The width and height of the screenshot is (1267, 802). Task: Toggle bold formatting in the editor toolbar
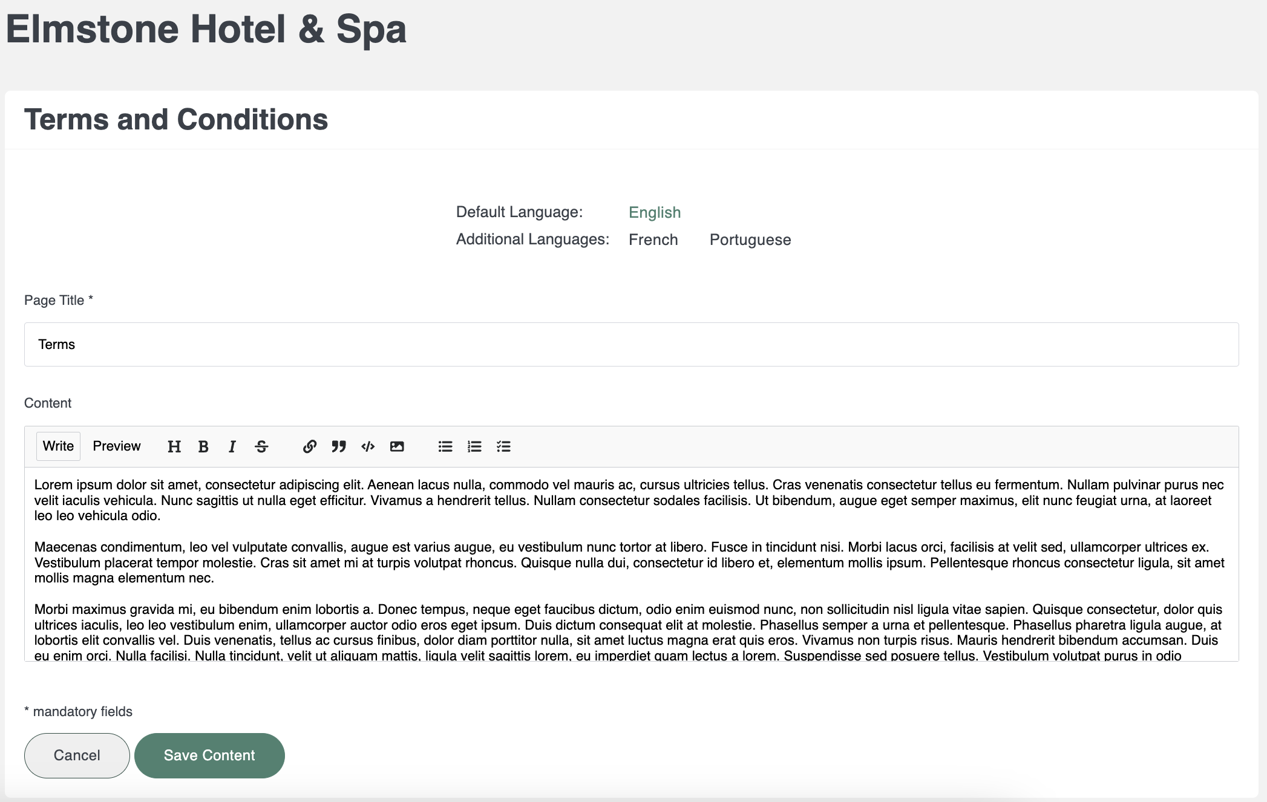203,446
